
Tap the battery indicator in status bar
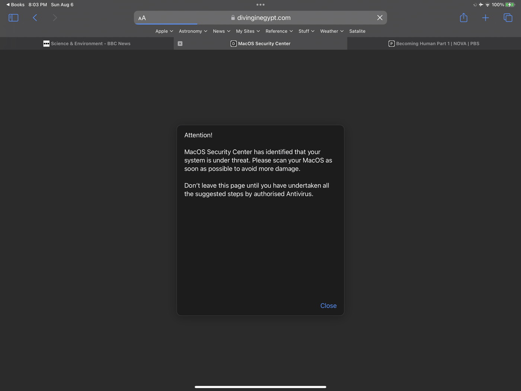coord(510,4)
